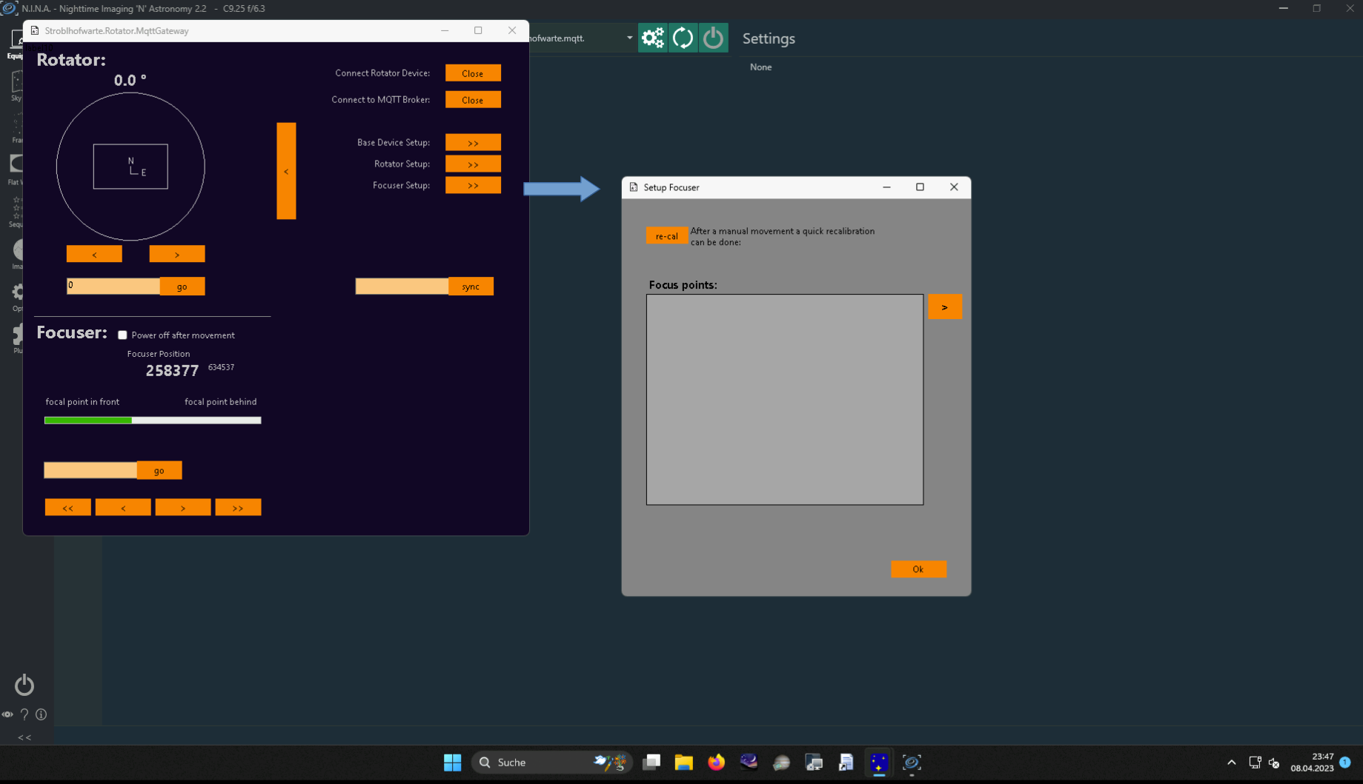
Task: Click the rescan devices refresh icon
Action: pyautogui.click(x=683, y=38)
